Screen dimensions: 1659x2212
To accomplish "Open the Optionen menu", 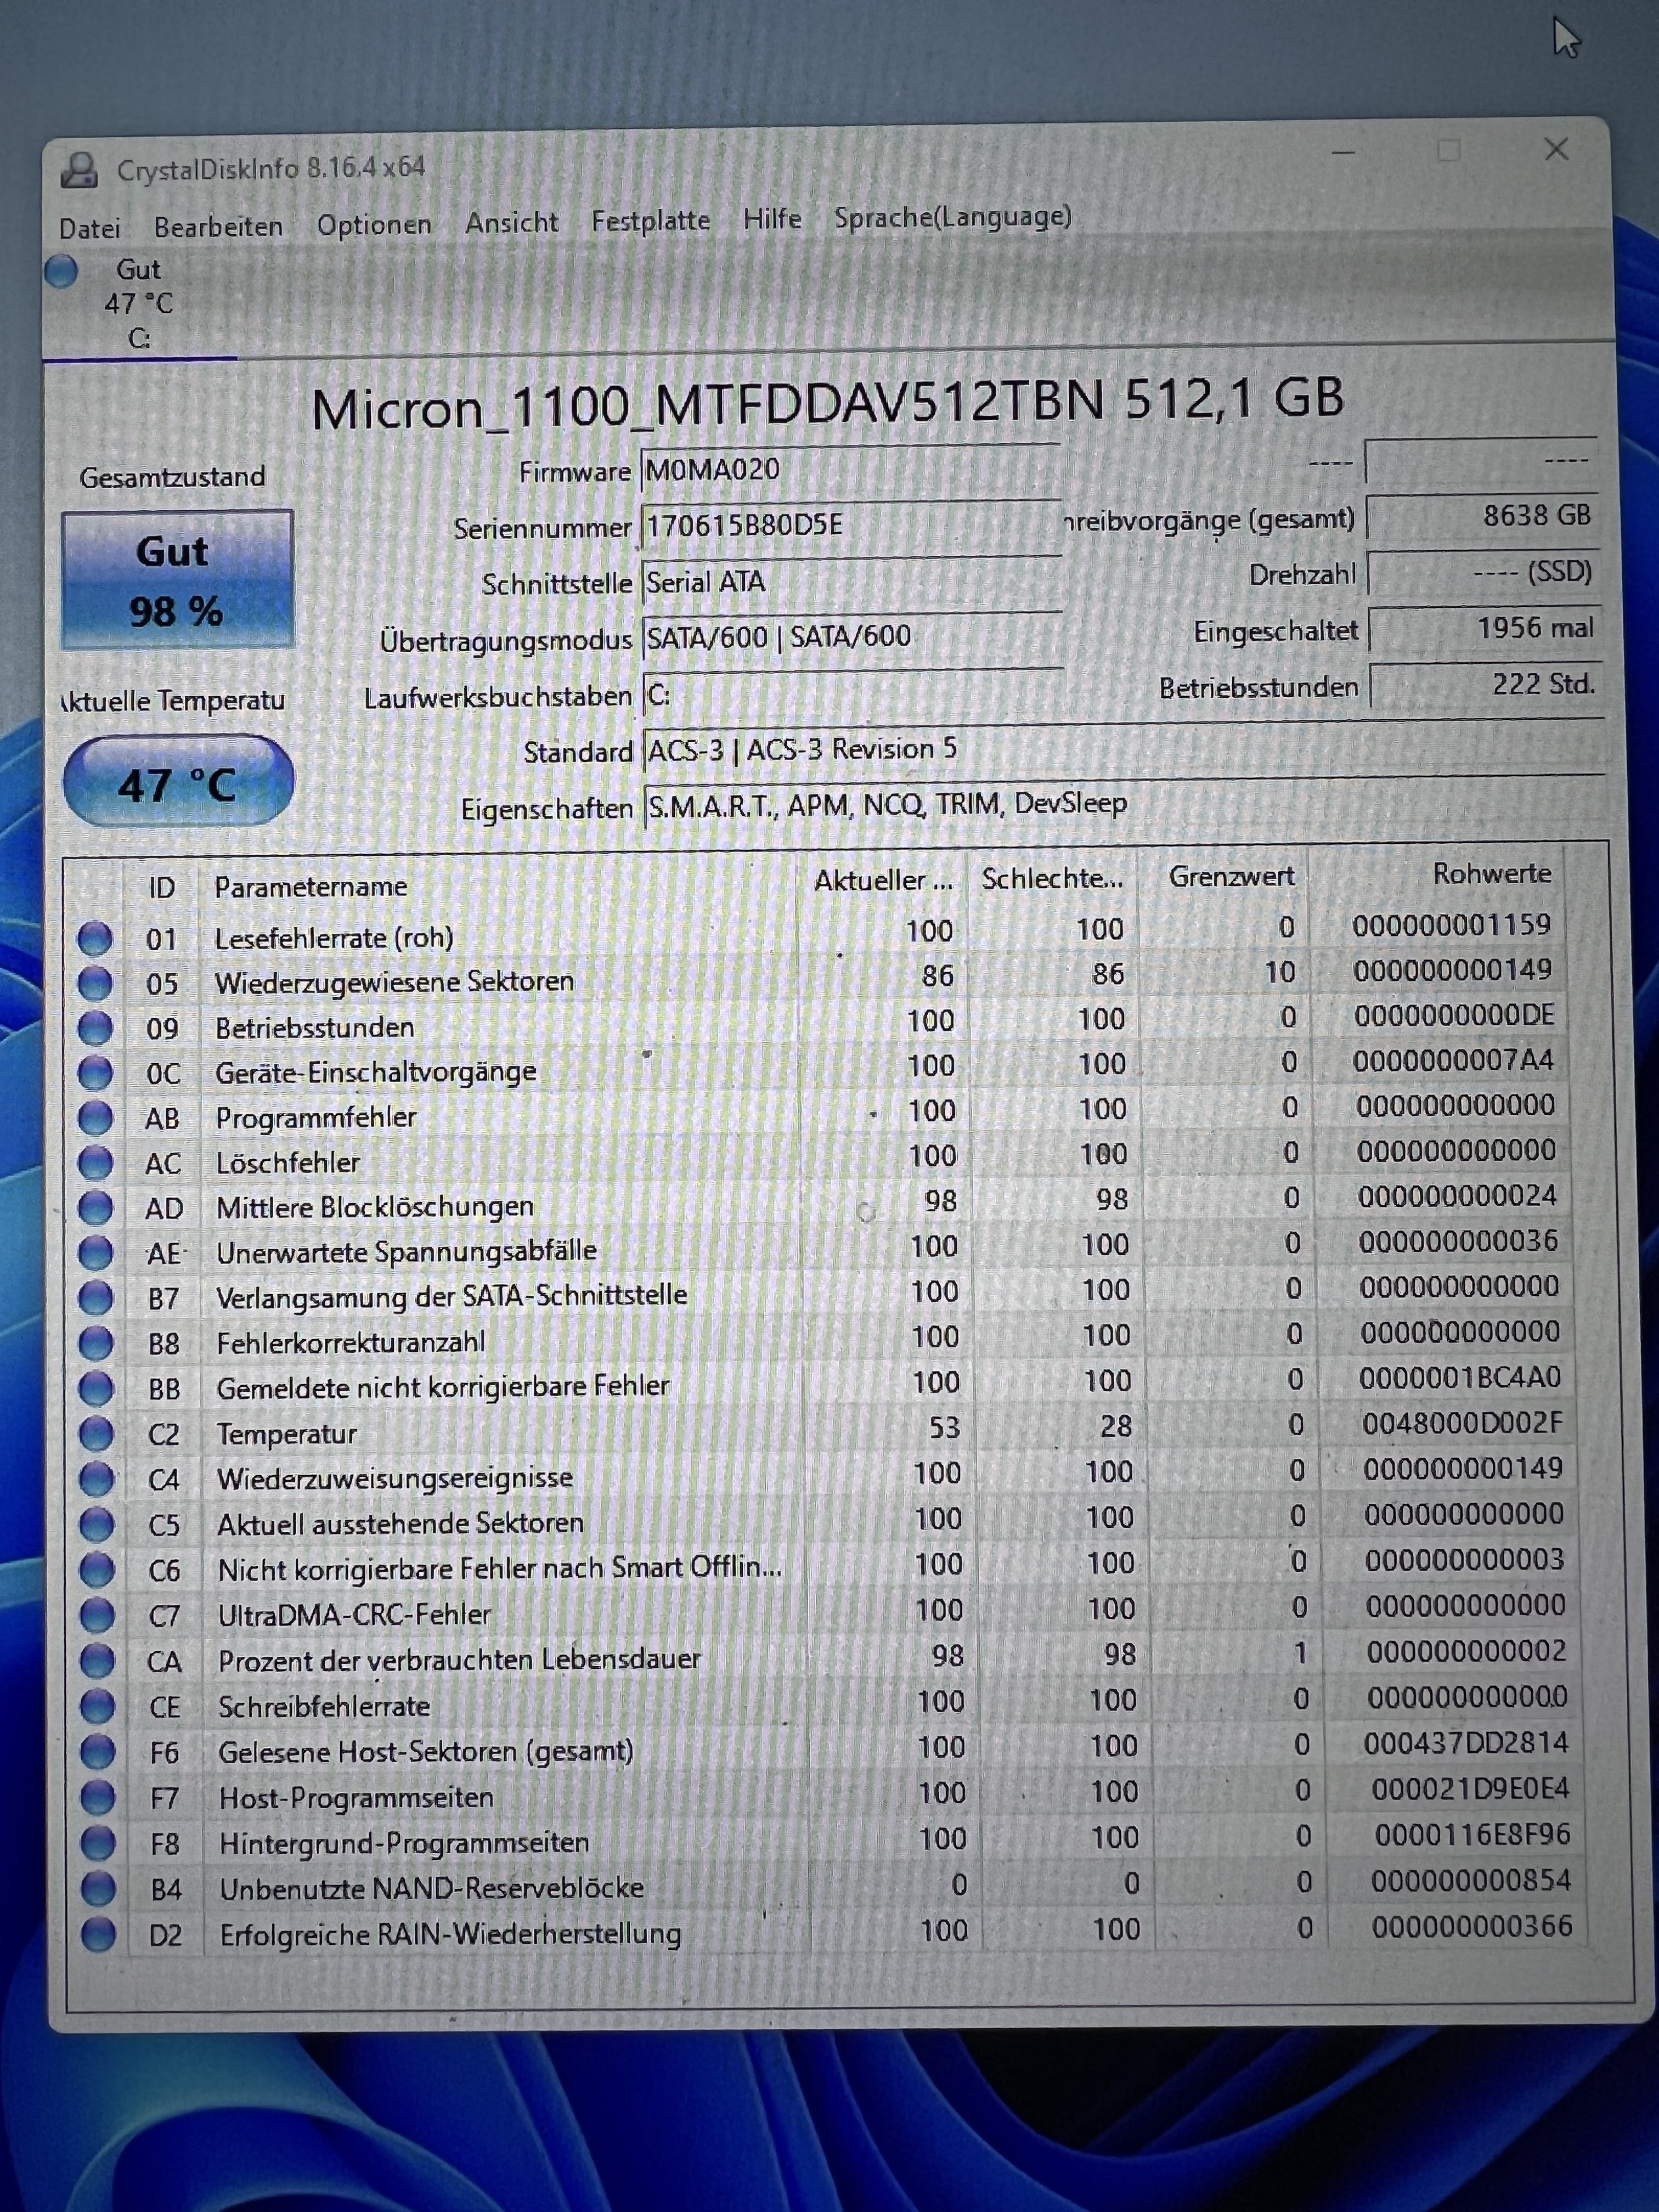I will tap(374, 225).
